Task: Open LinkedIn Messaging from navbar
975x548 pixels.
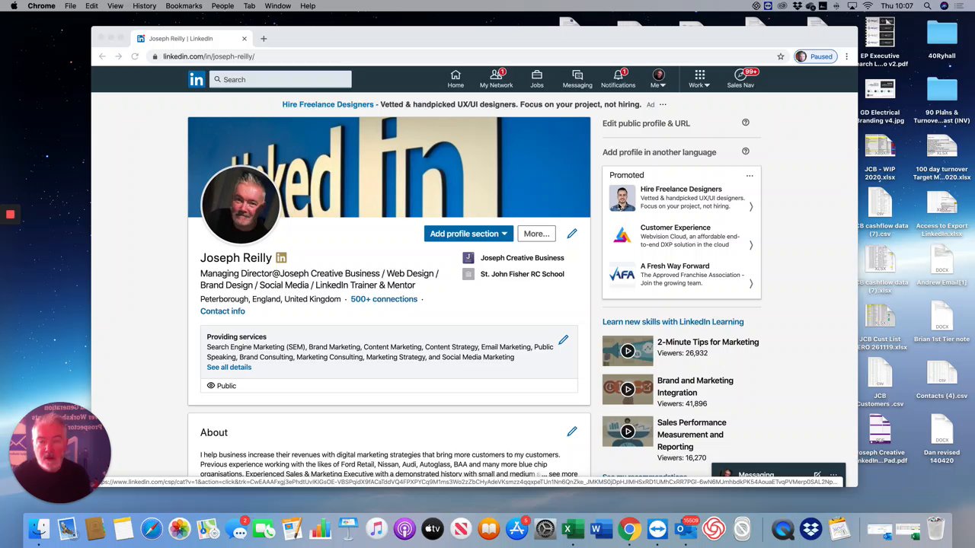Action: pyautogui.click(x=577, y=79)
